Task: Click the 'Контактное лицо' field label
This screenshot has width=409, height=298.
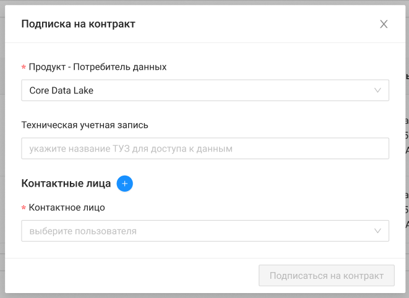Action: (x=67, y=207)
